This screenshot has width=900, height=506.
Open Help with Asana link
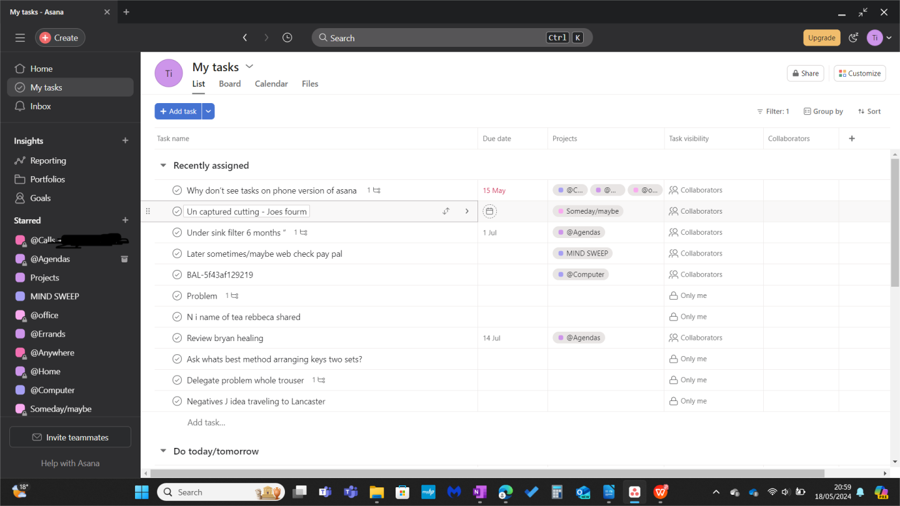[x=70, y=463]
